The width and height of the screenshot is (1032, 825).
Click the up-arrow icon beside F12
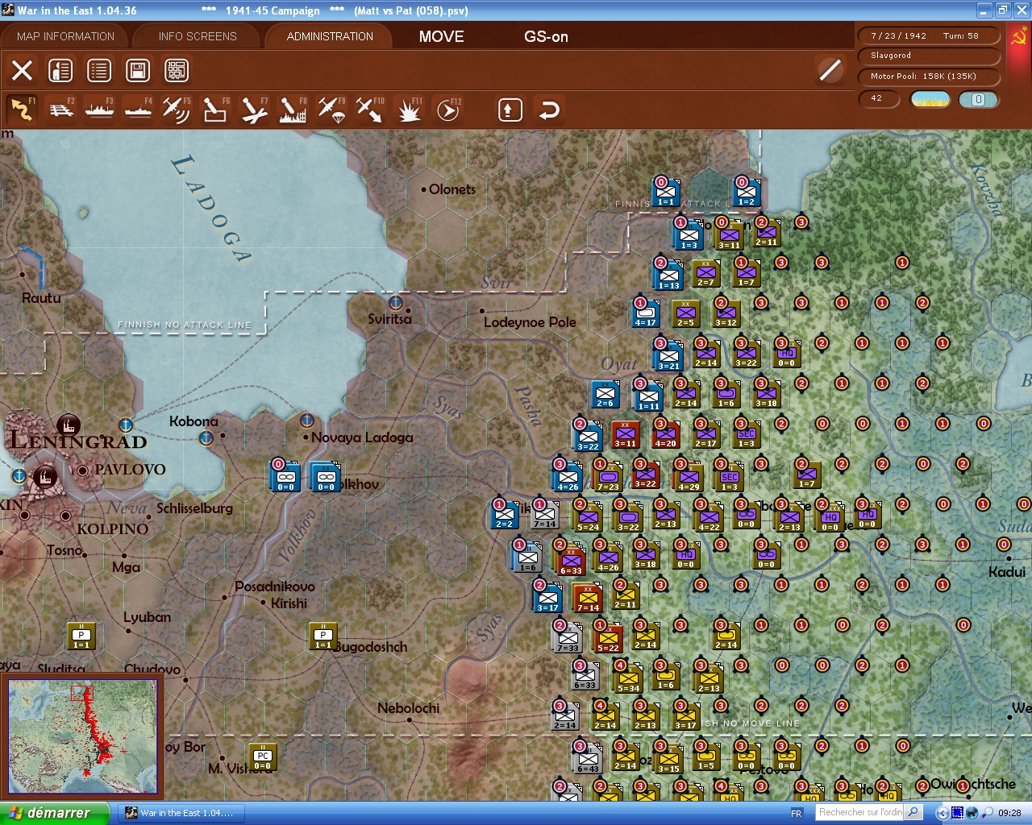click(510, 110)
